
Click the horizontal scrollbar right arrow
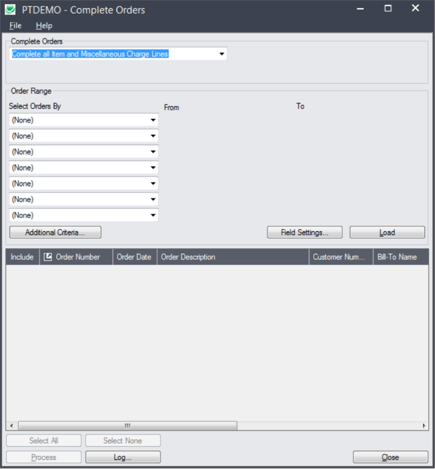point(424,425)
